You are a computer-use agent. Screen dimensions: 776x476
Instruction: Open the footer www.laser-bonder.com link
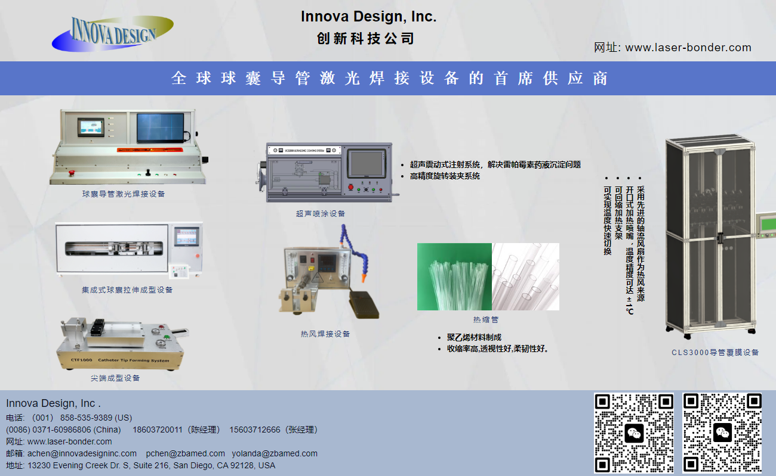(x=70, y=441)
